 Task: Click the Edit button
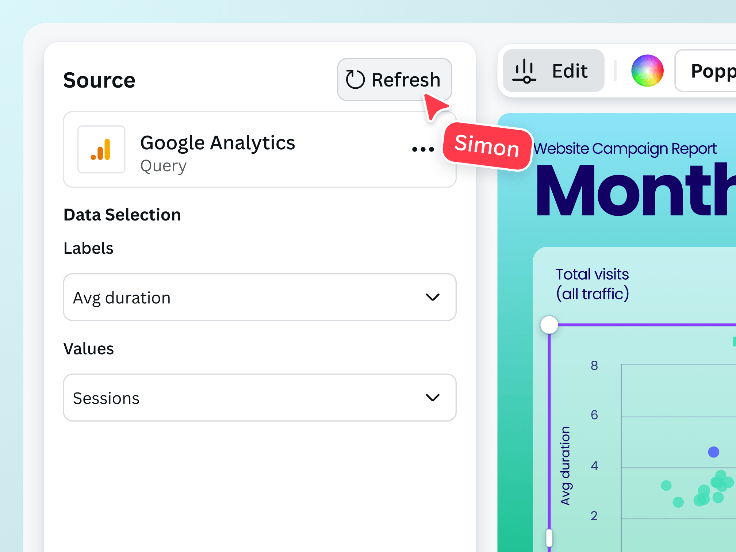point(552,70)
